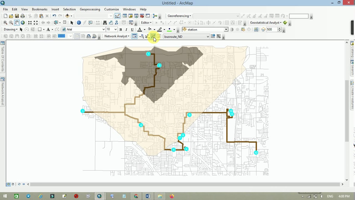
Task: Open the map scale dropdown
Action: click(x=111, y=16)
